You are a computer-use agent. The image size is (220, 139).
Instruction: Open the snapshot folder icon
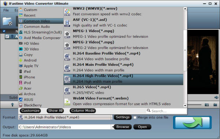(215, 105)
